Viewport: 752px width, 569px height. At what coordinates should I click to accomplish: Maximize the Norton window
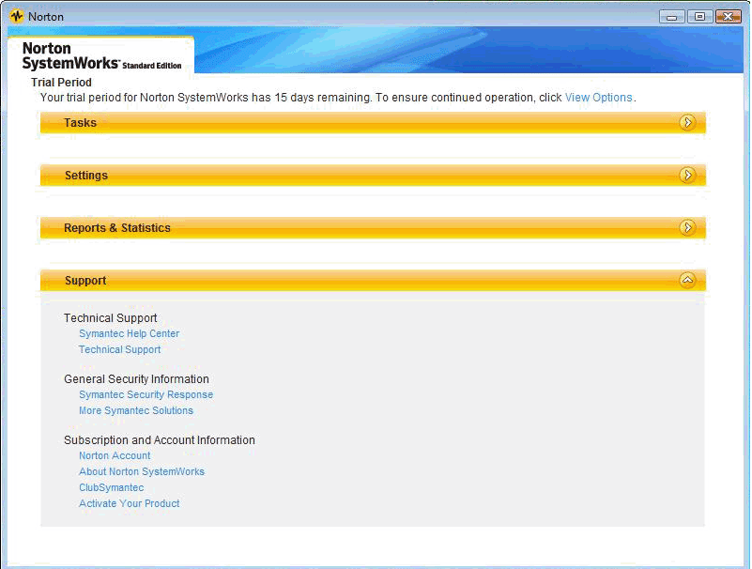pyautogui.click(x=699, y=17)
